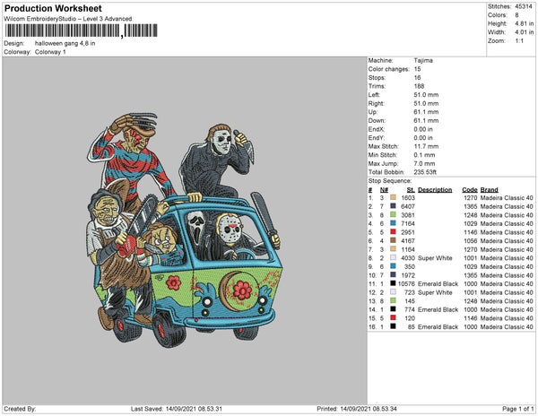Click the white swatch in stop row 8
Viewport: 538px width, 416px height.
click(393, 257)
